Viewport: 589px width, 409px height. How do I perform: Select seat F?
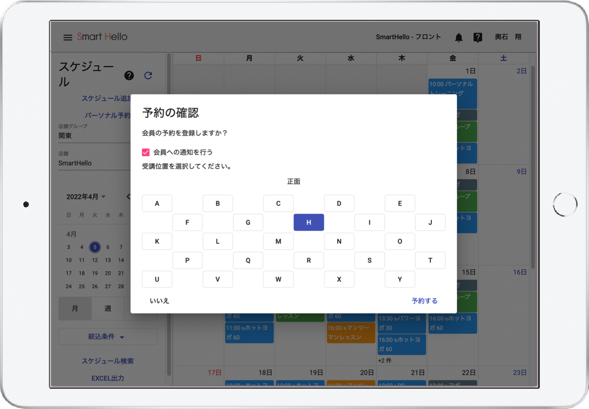(x=187, y=222)
